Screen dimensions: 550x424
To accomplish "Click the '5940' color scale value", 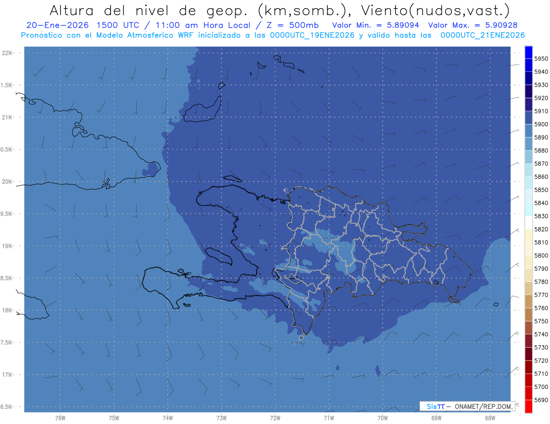I will (541, 72).
